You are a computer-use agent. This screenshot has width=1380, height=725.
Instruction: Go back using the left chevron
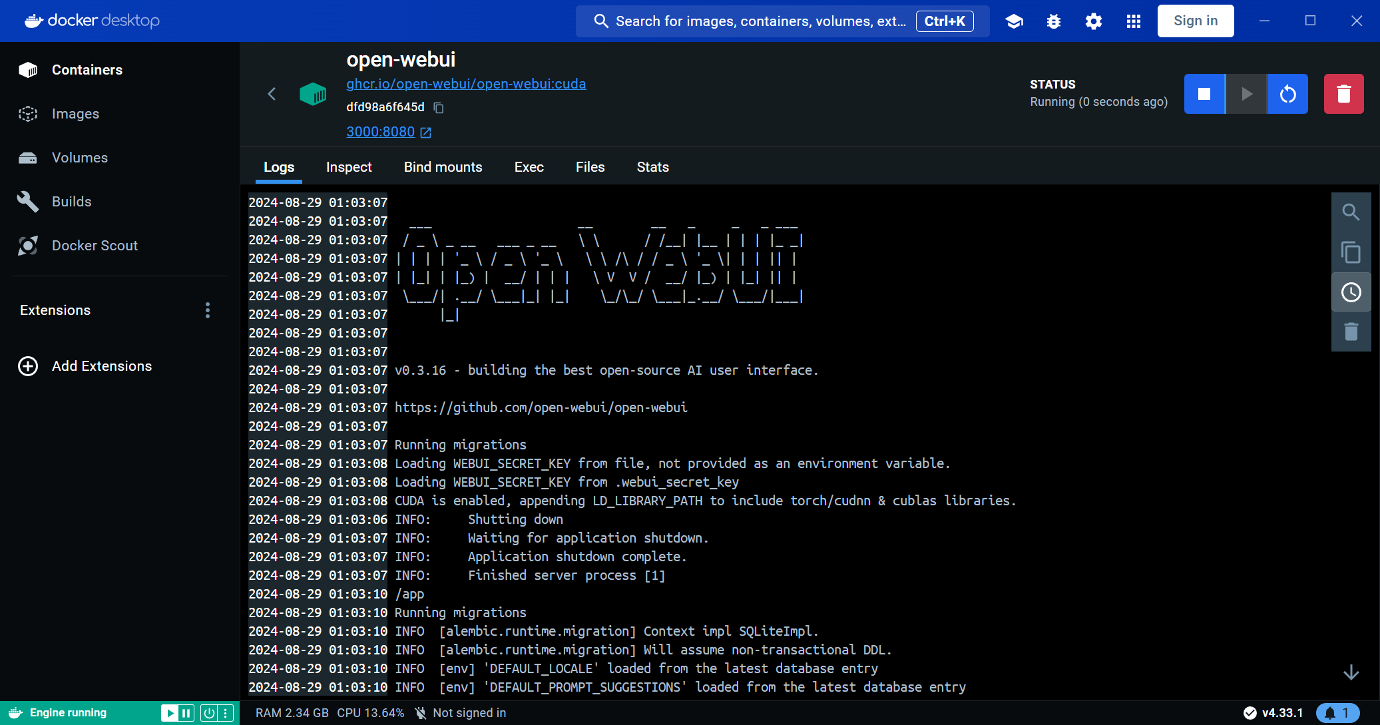[272, 94]
